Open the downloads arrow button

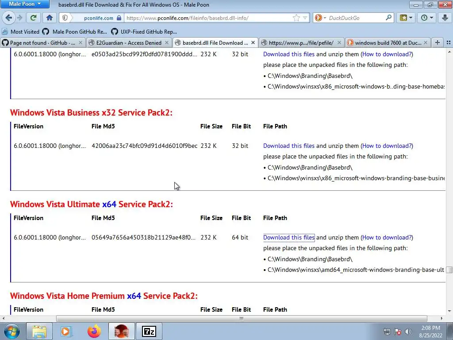pyautogui.click(x=445, y=18)
